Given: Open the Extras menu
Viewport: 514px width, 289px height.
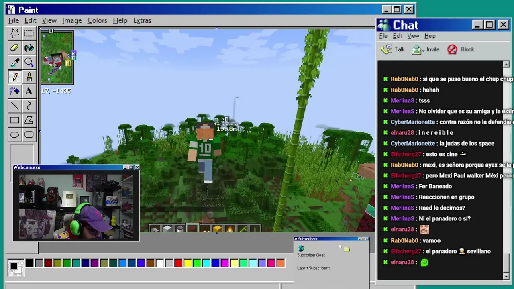Looking at the screenshot, I should tap(142, 20).
